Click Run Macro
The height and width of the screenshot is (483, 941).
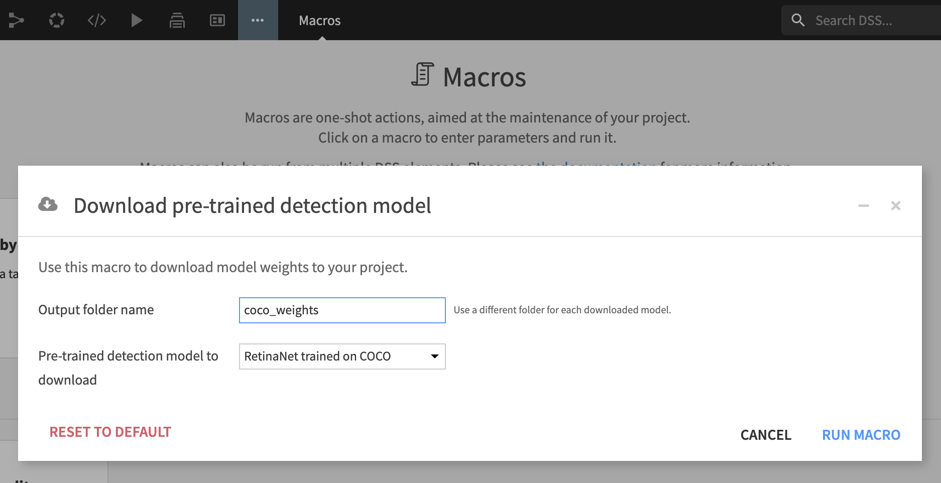(861, 435)
